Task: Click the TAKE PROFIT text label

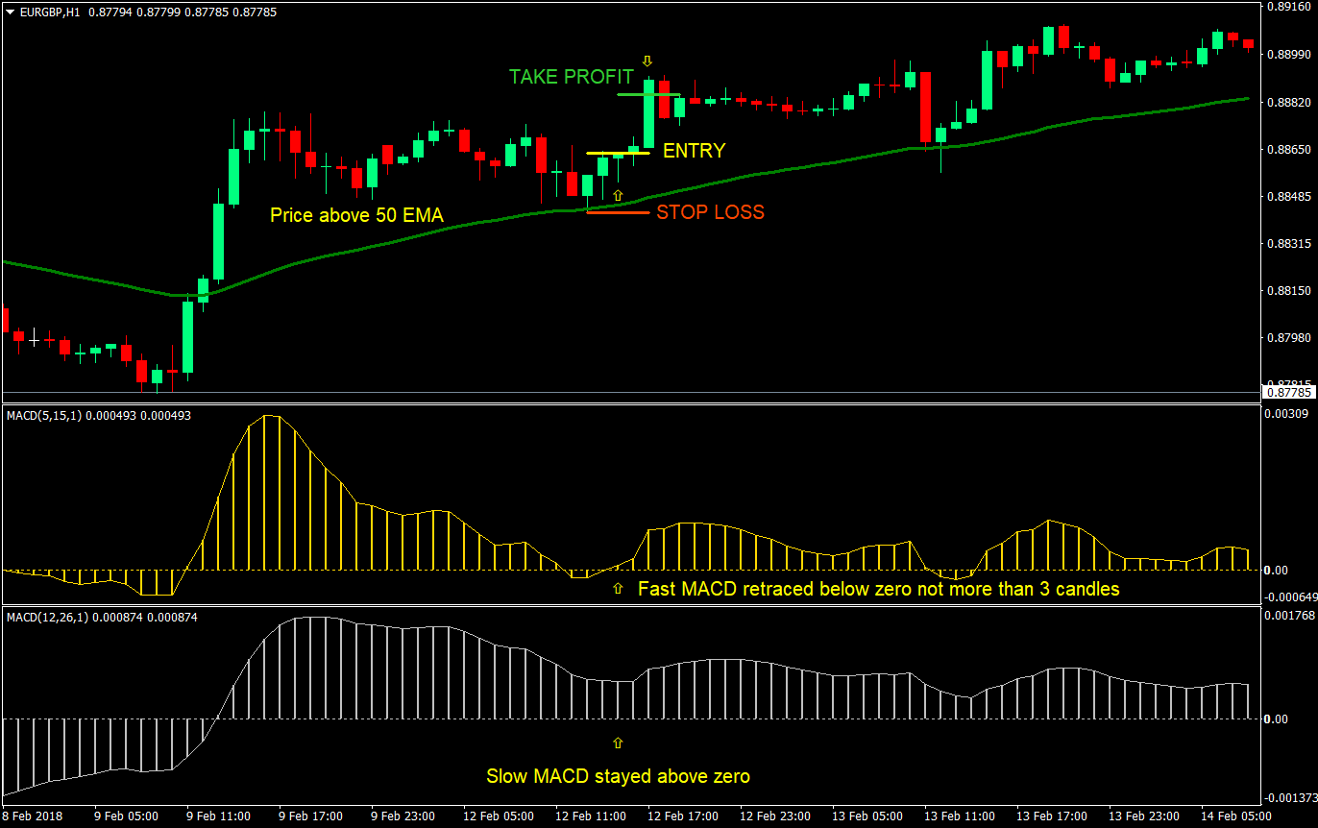Action: click(x=571, y=77)
